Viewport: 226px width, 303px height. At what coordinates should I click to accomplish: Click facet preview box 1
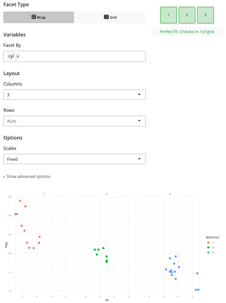(168, 15)
